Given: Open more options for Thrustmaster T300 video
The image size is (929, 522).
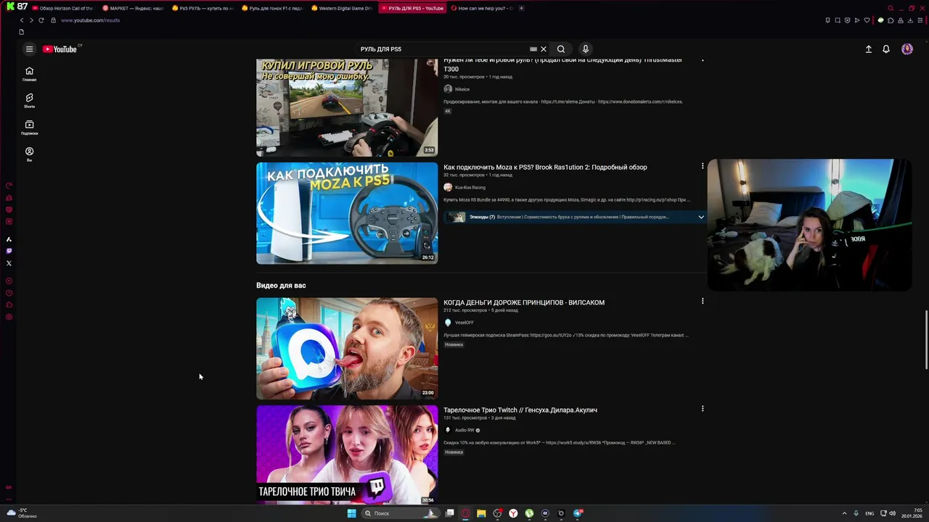Looking at the screenshot, I should [x=702, y=59].
